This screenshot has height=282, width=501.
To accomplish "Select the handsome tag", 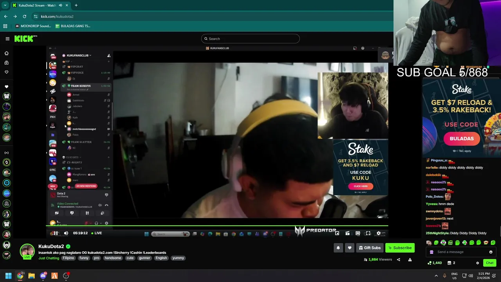I will pos(113,258).
